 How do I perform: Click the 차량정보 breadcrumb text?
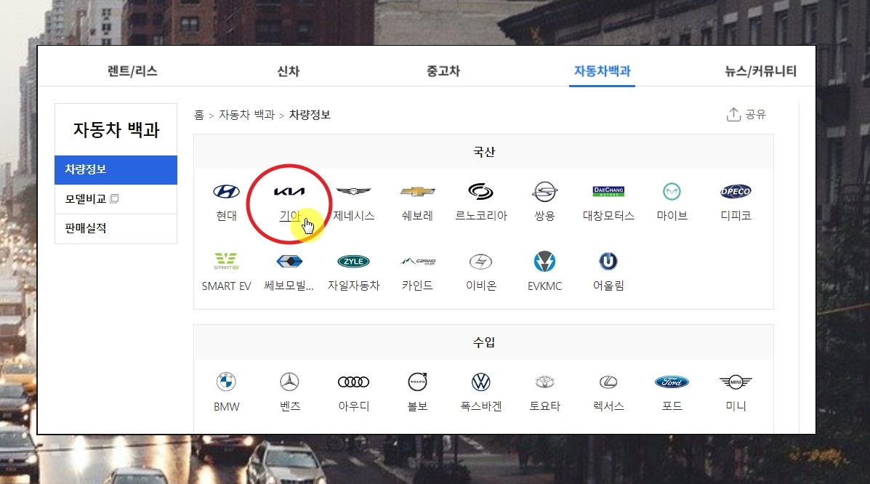pyautogui.click(x=310, y=115)
